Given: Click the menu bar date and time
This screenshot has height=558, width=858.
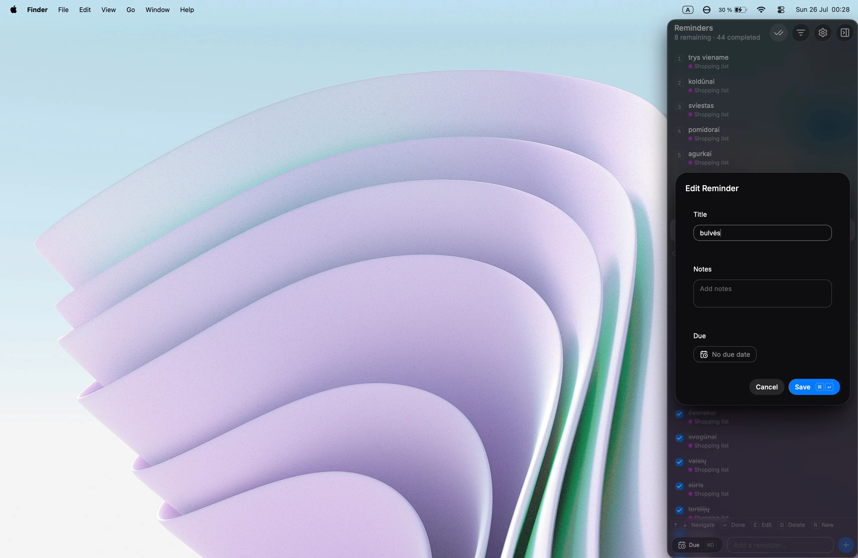Looking at the screenshot, I should coord(822,10).
